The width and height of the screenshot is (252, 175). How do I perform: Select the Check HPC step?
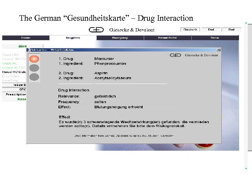pos(11,55)
